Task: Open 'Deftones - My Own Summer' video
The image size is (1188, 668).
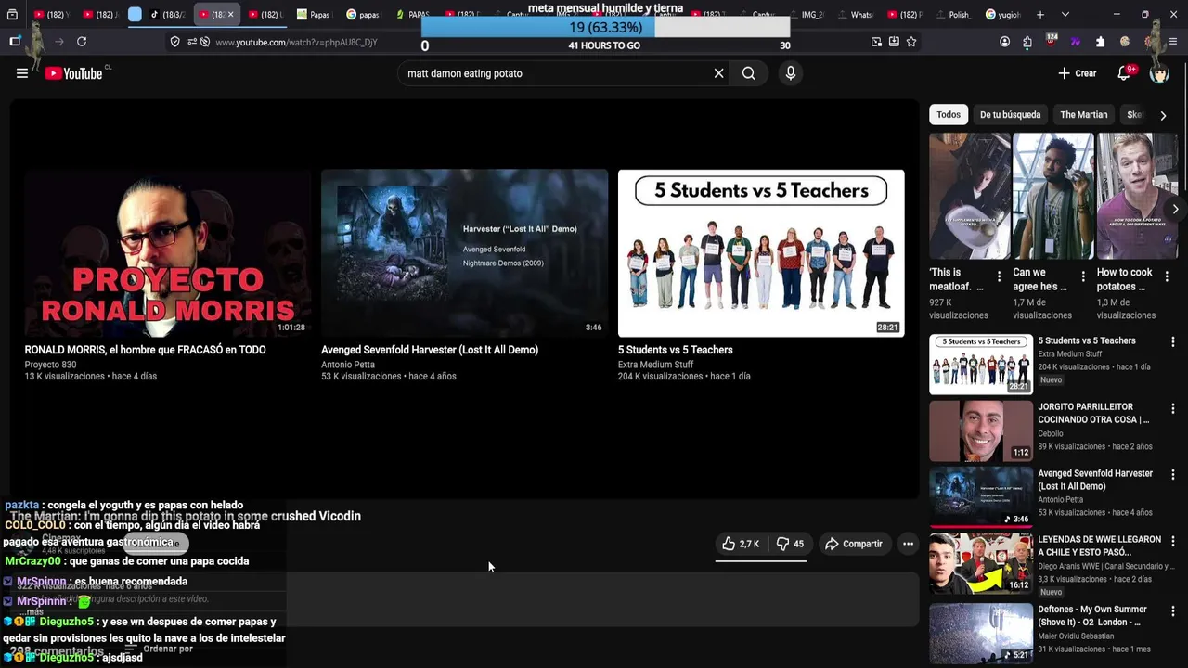Action: click(x=1092, y=616)
